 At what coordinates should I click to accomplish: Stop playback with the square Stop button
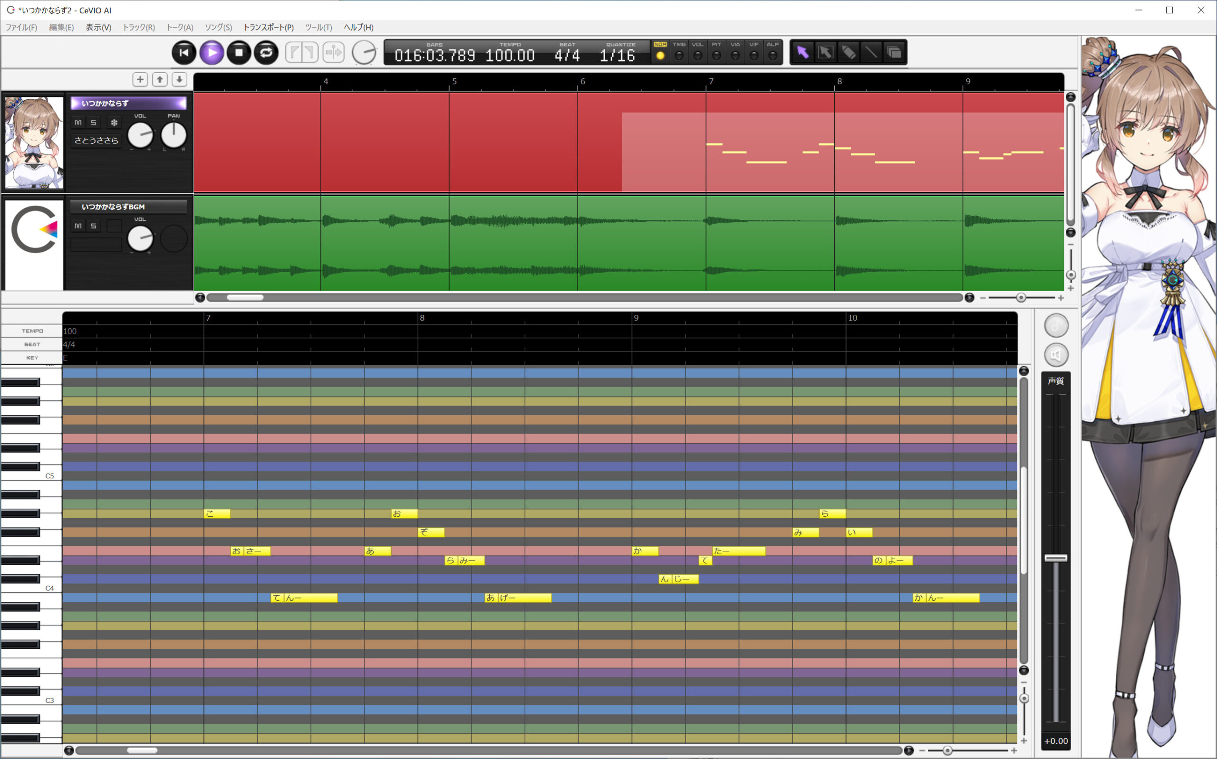(239, 52)
